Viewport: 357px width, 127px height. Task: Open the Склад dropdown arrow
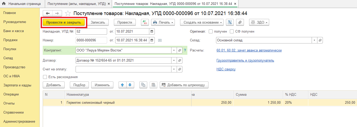[314, 41]
